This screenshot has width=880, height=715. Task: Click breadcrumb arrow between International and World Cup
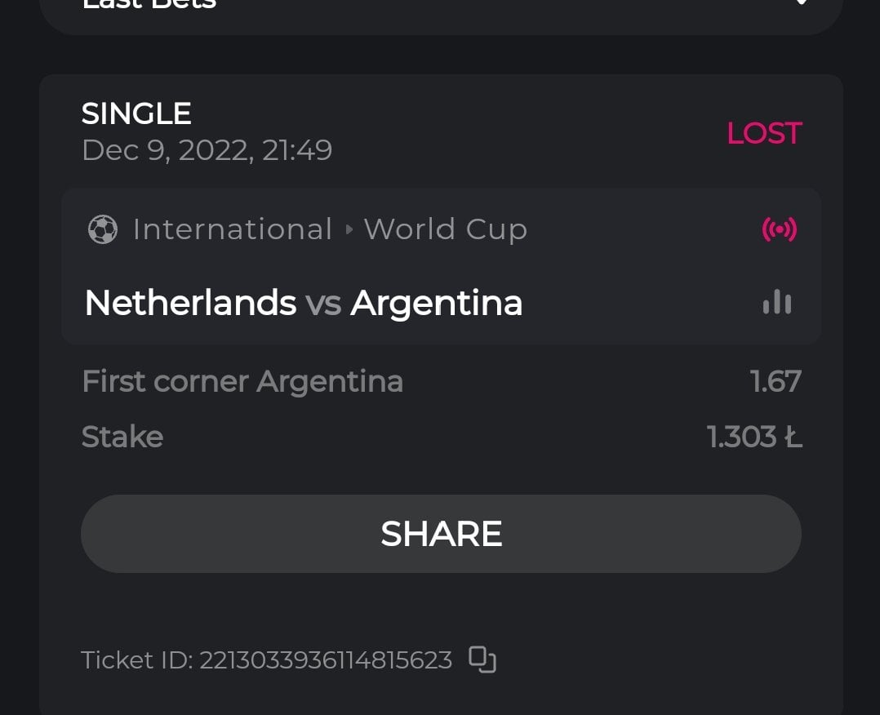349,229
